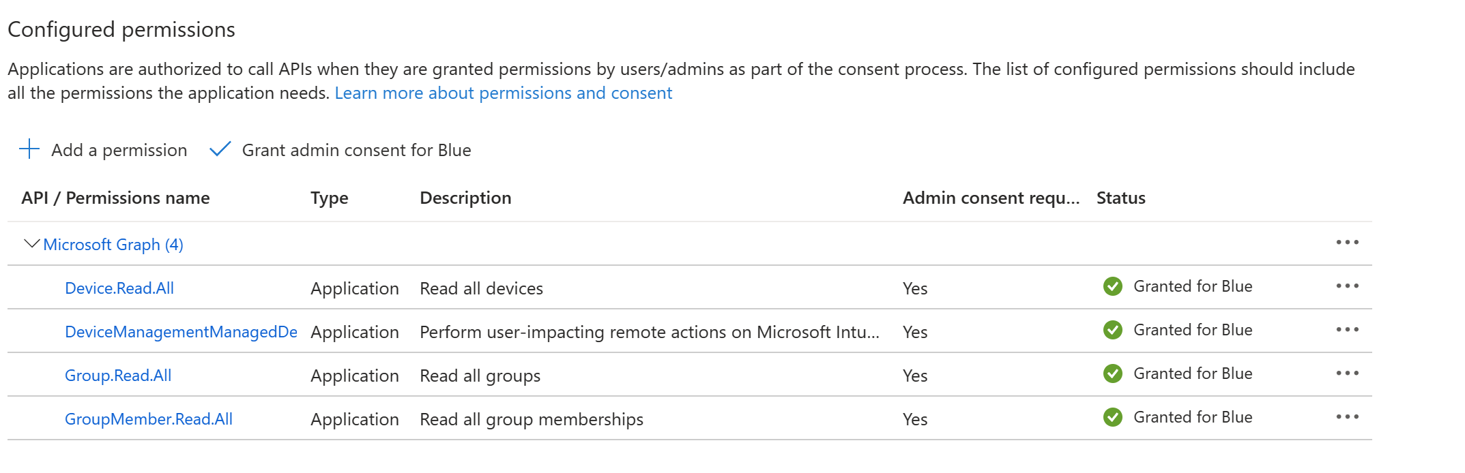Open the Group.Read.All permission

pyautogui.click(x=118, y=376)
